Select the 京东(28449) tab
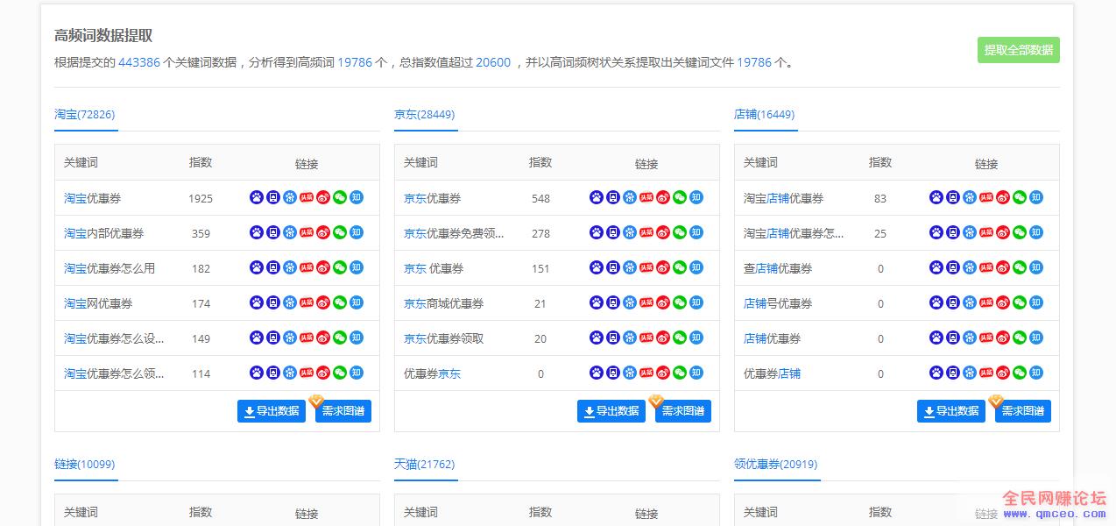Screen dimensions: 1116x526 (425, 115)
